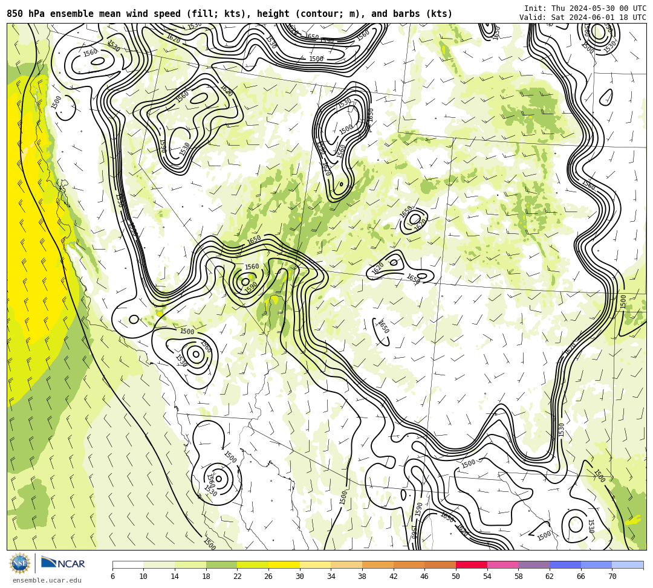
Task: Click the colorbar tick label '18'
Action: click(206, 577)
